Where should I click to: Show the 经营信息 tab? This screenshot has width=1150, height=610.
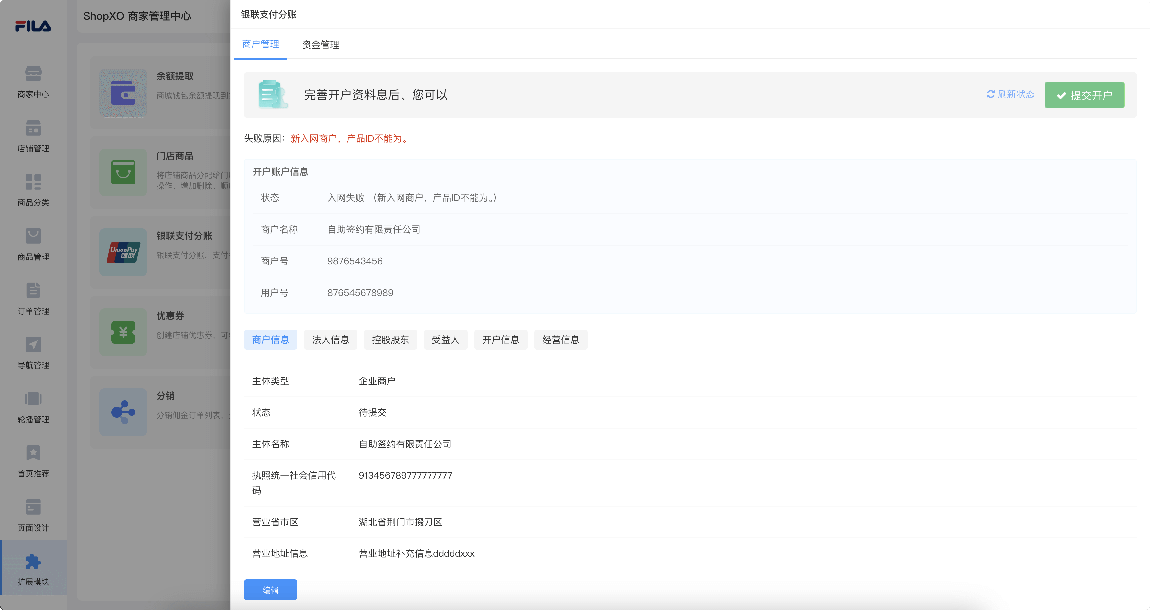click(x=560, y=340)
